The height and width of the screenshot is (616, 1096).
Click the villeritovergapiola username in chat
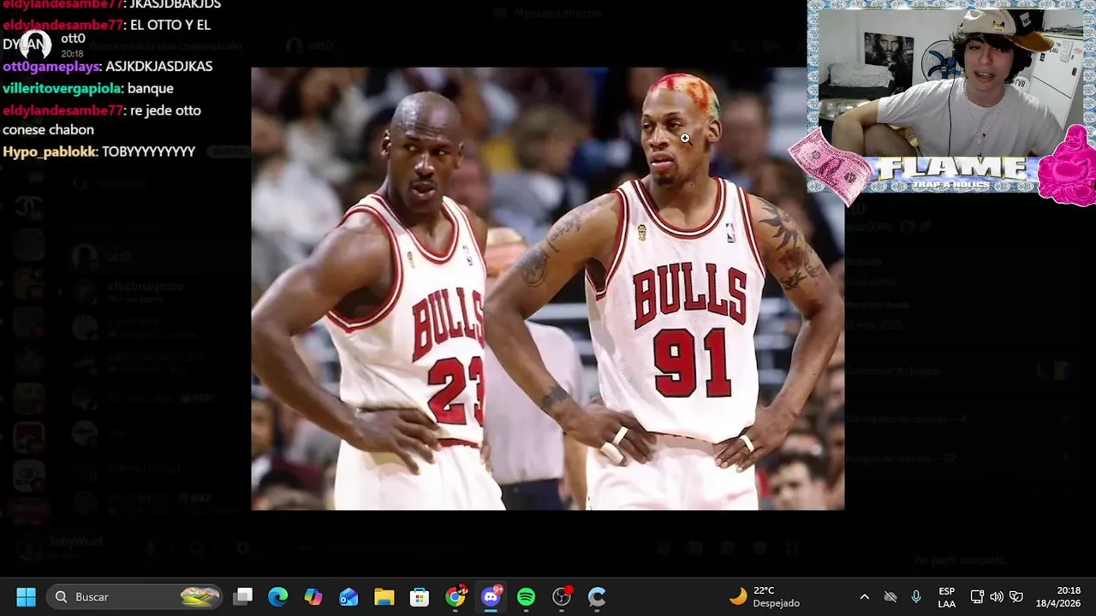click(x=61, y=88)
